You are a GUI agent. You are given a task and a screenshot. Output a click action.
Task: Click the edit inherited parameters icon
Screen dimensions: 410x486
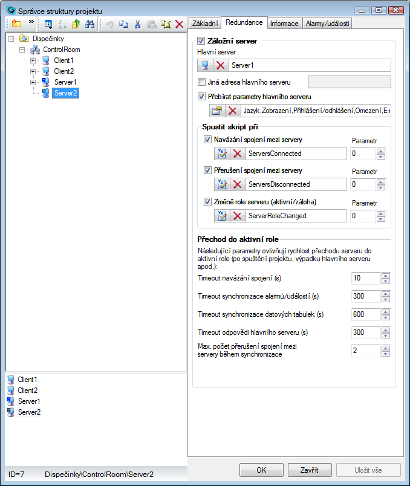(x=217, y=111)
